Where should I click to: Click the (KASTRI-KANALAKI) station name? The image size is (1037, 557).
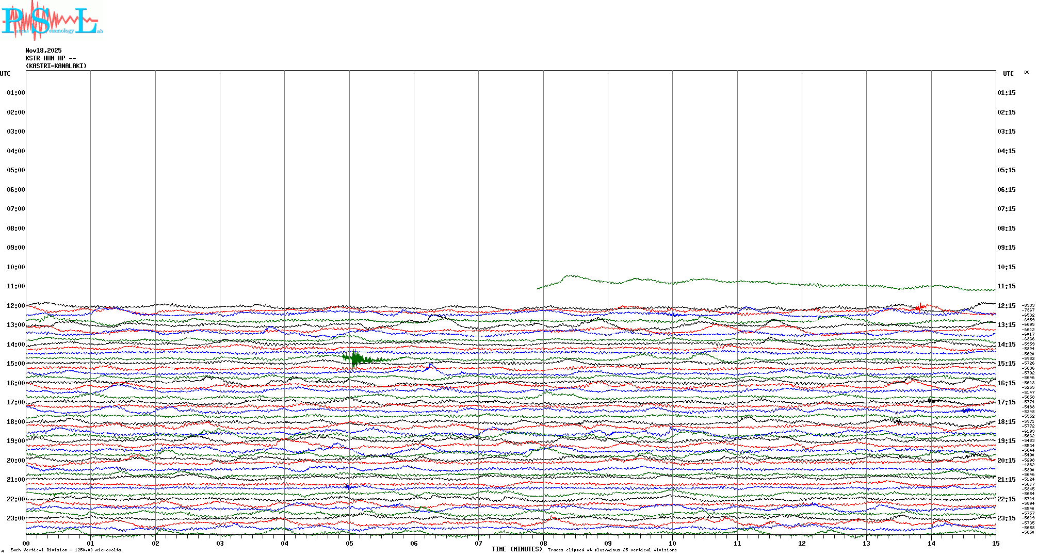pyautogui.click(x=56, y=66)
